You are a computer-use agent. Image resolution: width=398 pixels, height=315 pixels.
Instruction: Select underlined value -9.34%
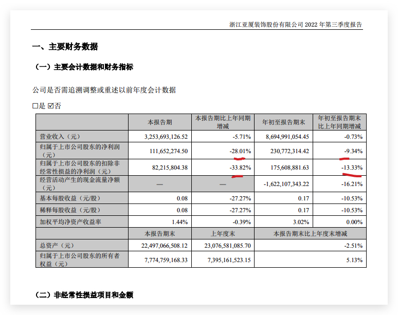353,151
